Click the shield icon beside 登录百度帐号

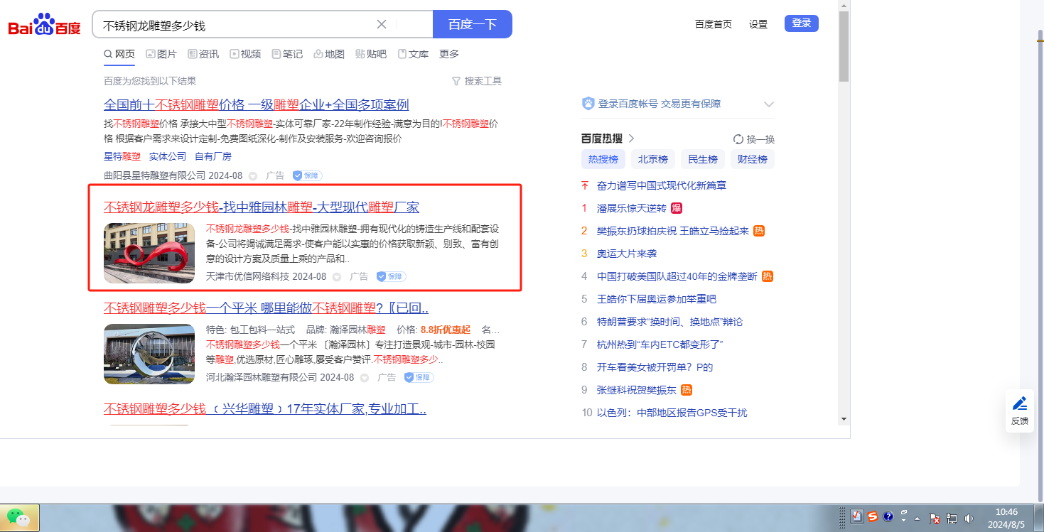point(588,104)
